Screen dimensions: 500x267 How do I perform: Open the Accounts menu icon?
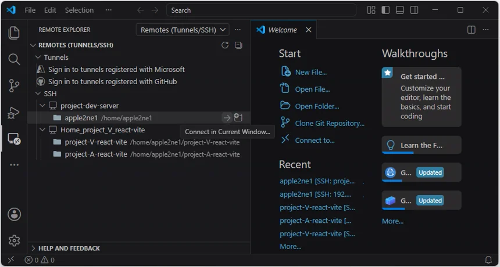[14, 214]
